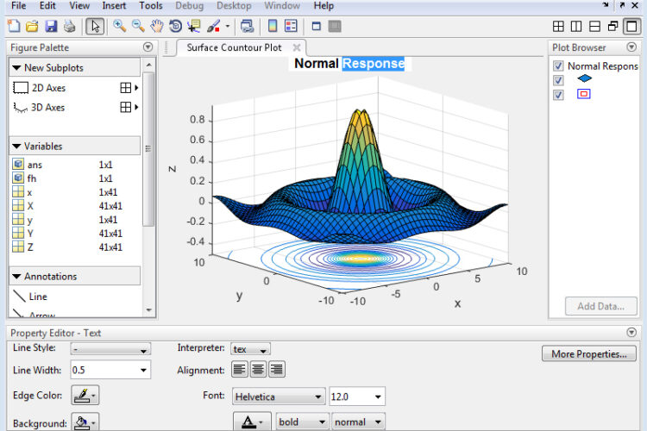The width and height of the screenshot is (647, 431).
Task: Open the Property Editor panel actions menu
Action: tap(631, 333)
